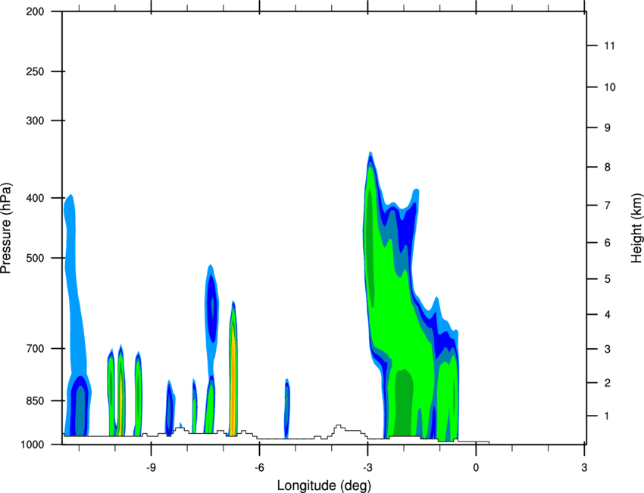
Task: Click the 9 km height tick label
Action: (x=607, y=128)
